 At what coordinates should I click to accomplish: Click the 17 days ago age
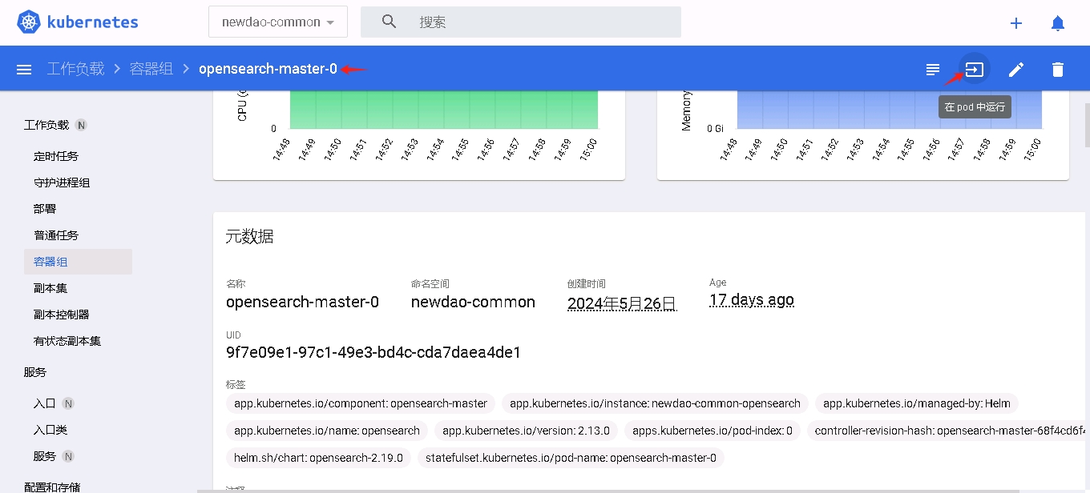(752, 300)
